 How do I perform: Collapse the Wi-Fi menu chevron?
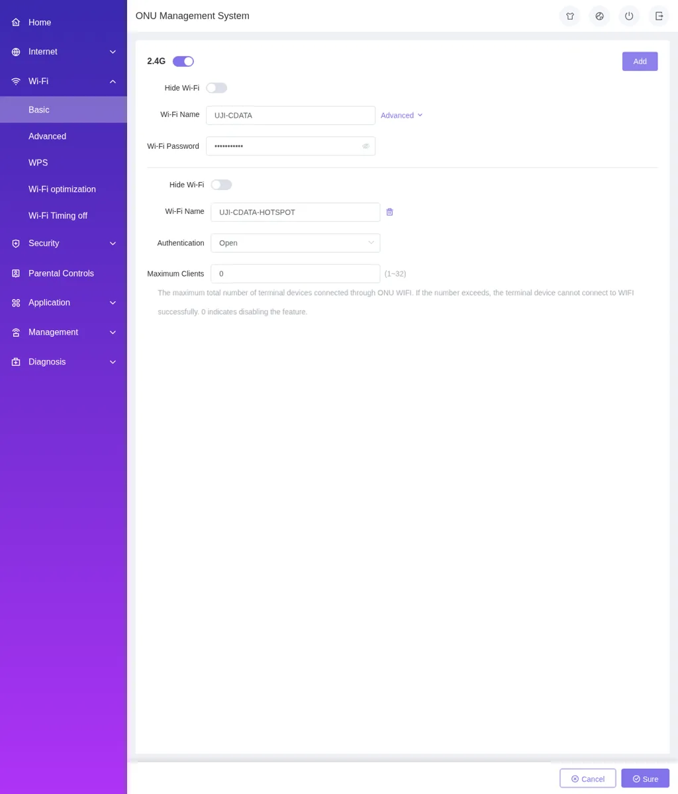113,81
